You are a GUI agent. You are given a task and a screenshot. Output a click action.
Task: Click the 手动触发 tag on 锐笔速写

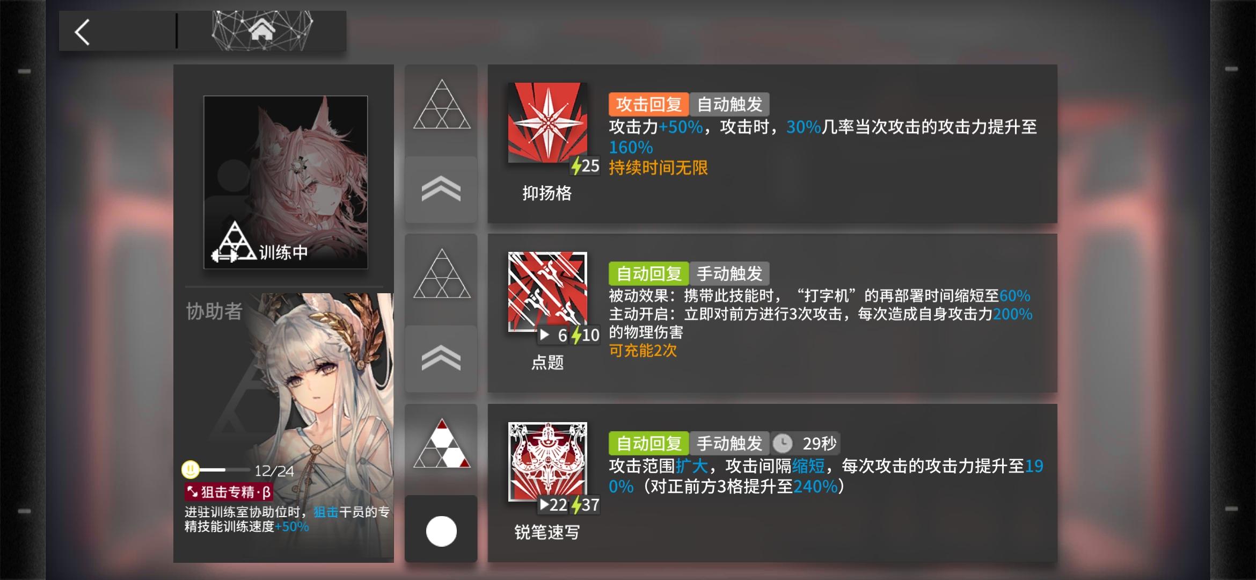[x=729, y=444]
